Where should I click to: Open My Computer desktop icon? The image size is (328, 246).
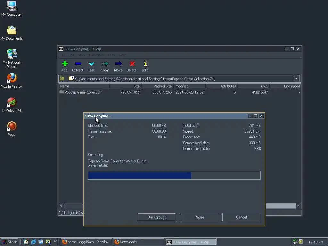[x=12, y=8]
